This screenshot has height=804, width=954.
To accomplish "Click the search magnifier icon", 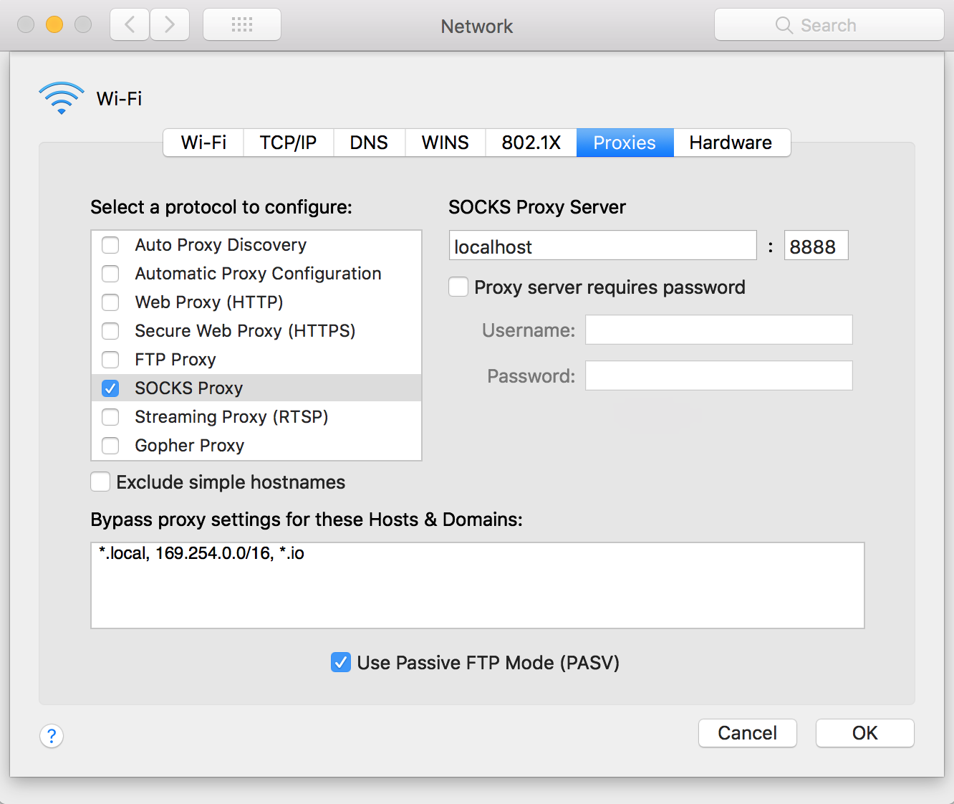I will click(x=783, y=24).
